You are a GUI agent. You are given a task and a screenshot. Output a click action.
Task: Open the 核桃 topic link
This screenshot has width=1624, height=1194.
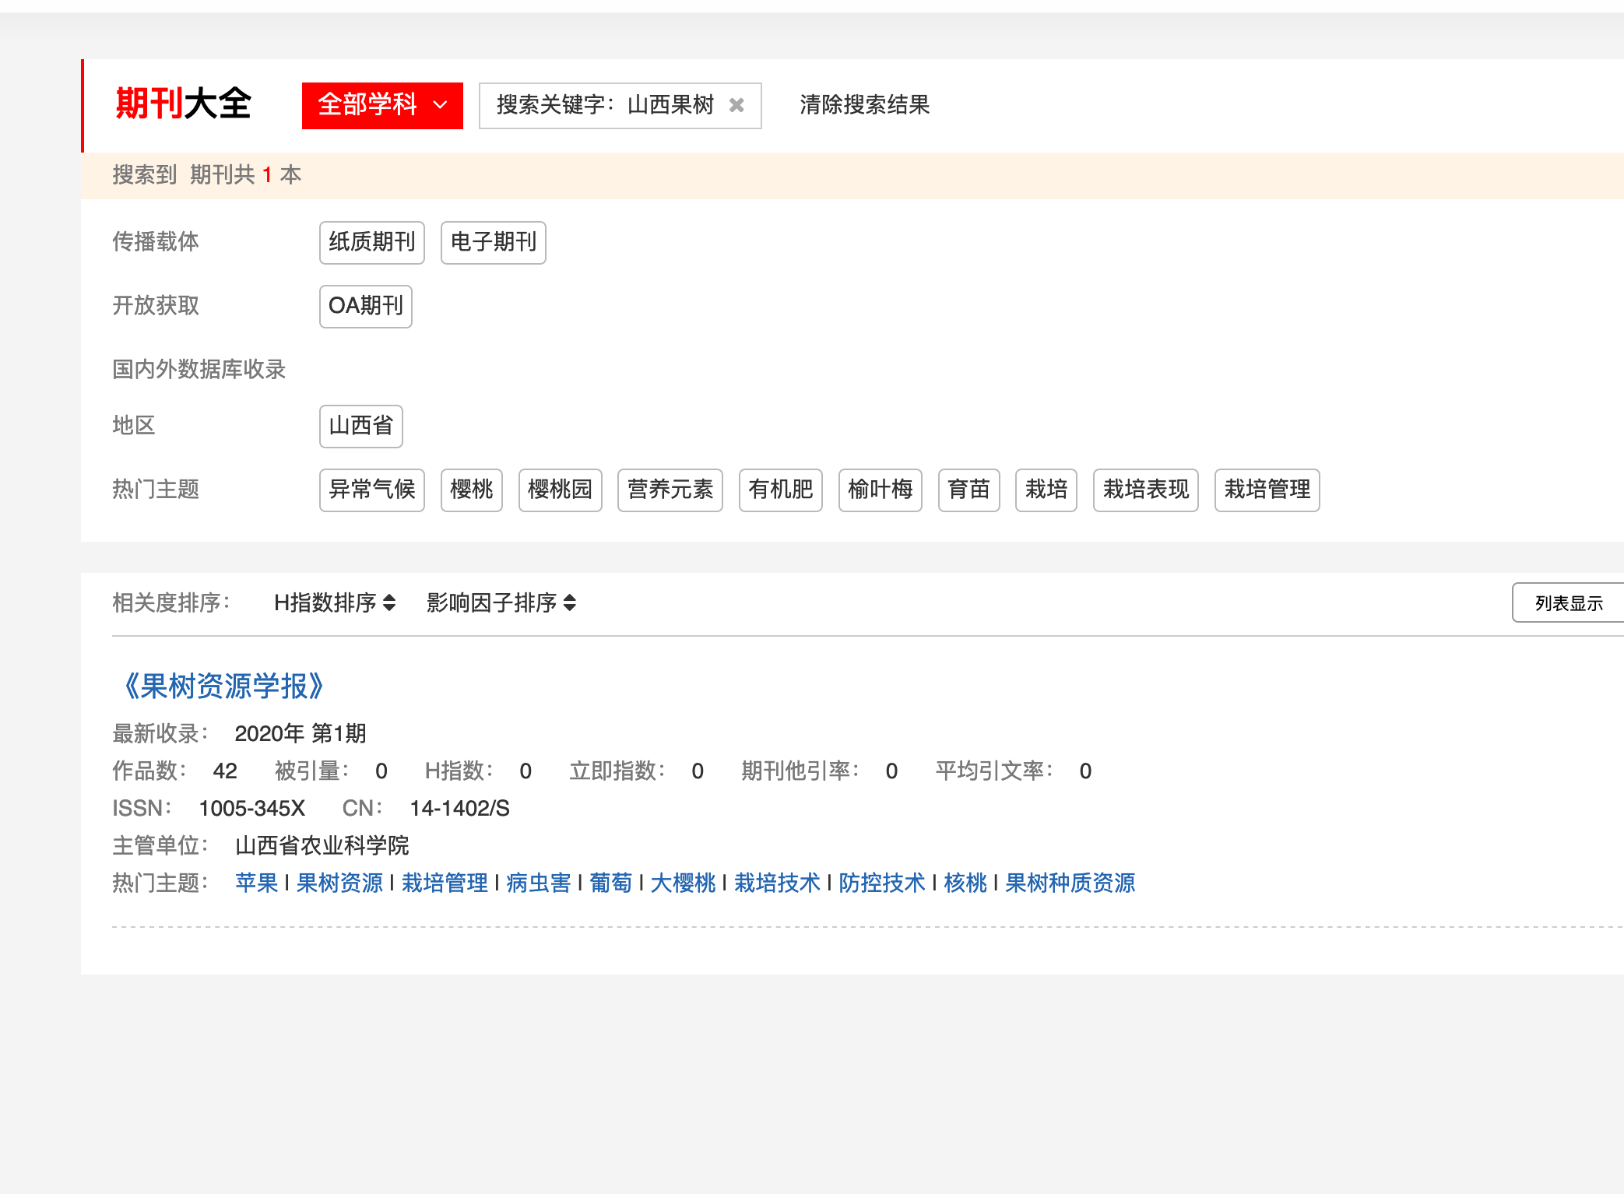point(965,883)
